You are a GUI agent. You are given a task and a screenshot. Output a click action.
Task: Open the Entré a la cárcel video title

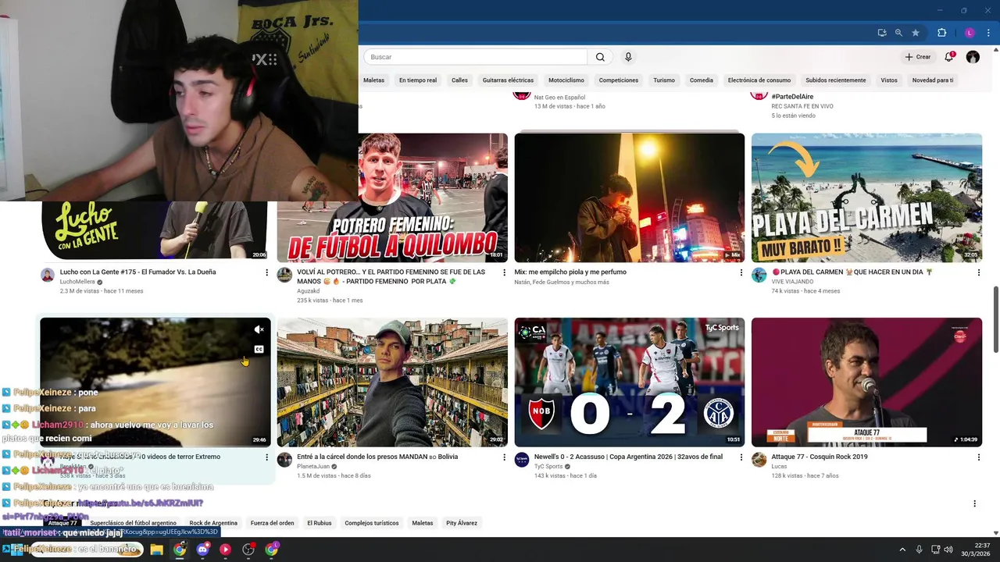pos(377,457)
